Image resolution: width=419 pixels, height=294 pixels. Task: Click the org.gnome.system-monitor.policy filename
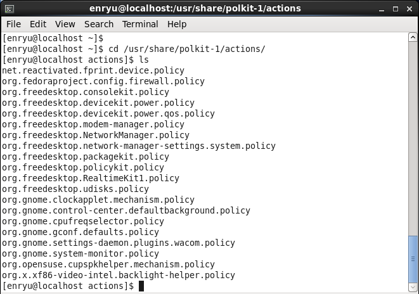point(81,253)
